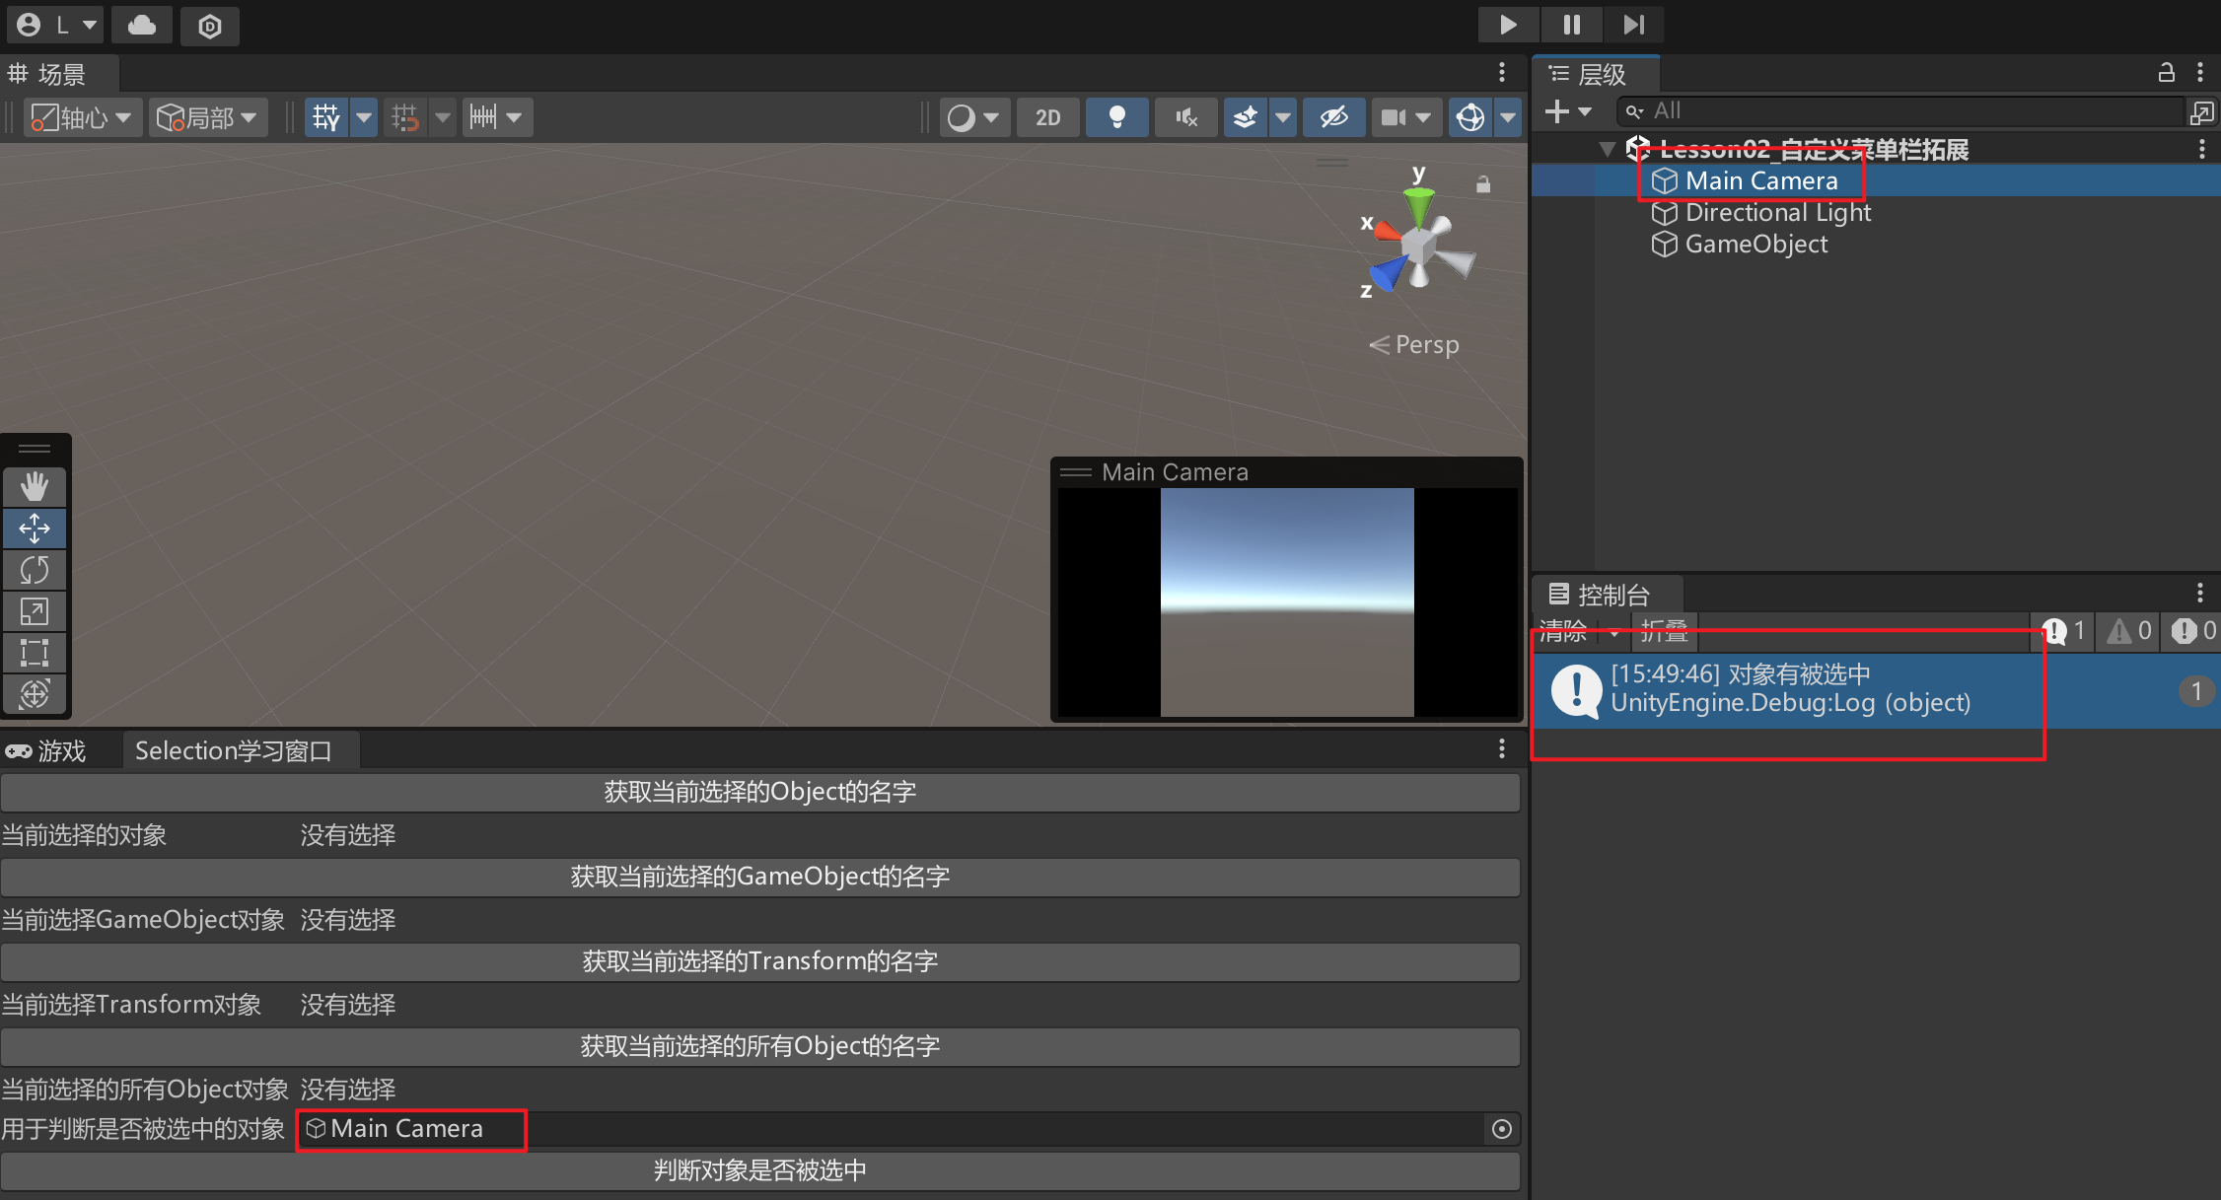Select the Rect transform tool
The width and height of the screenshot is (2221, 1200).
[35, 653]
